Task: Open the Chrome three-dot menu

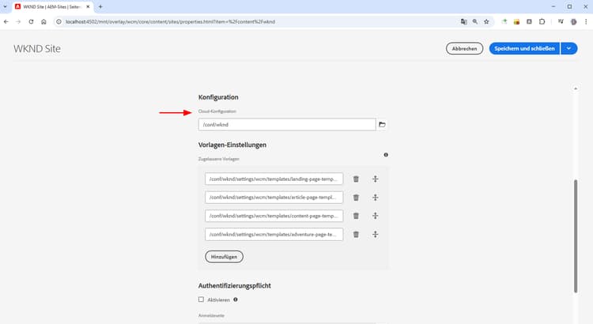Action: click(586, 22)
